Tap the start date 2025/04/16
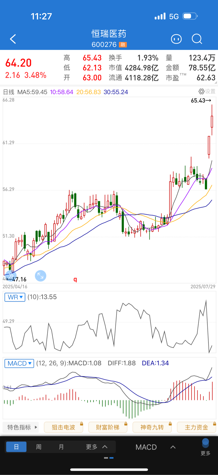The width and height of the screenshot is (218, 475). pos(15,287)
